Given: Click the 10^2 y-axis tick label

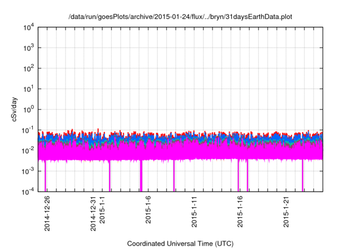Looking at the screenshot, I should (29, 68).
